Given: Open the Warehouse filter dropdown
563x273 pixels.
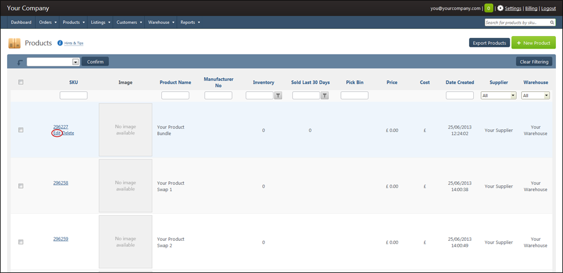Looking at the screenshot, I should click(x=535, y=95).
